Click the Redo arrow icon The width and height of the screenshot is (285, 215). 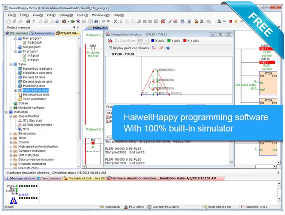pyautogui.click(x=109, y=21)
